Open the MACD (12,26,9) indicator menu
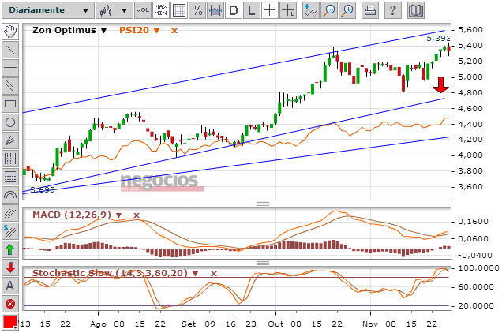This screenshot has width=502, height=333. pyautogui.click(x=118, y=215)
